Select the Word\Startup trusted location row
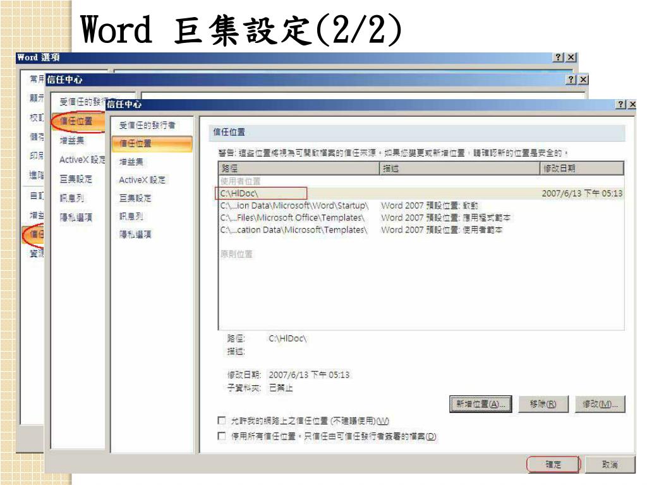647x485 pixels. coord(421,205)
